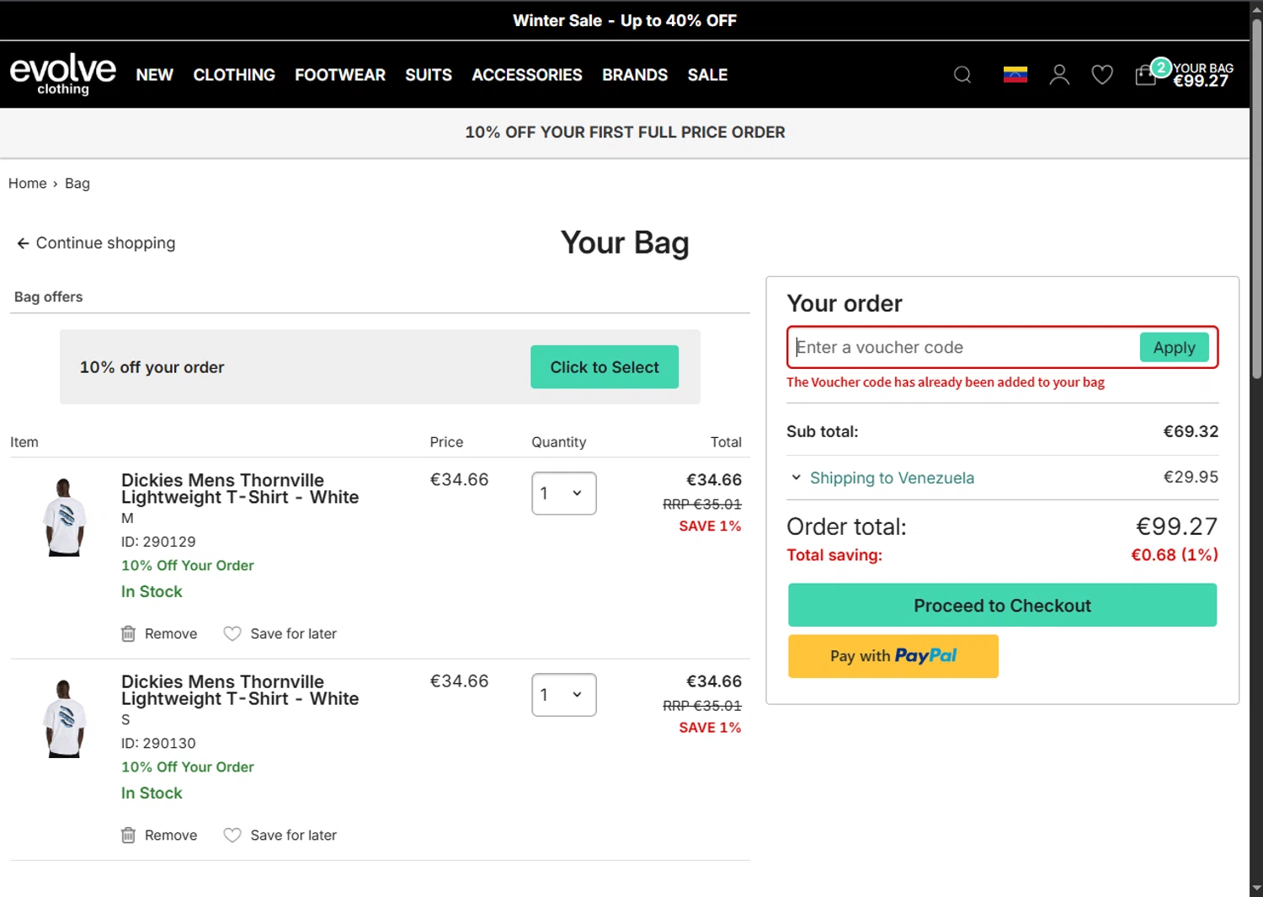Open the account profile icon
1263x897 pixels.
[1059, 75]
